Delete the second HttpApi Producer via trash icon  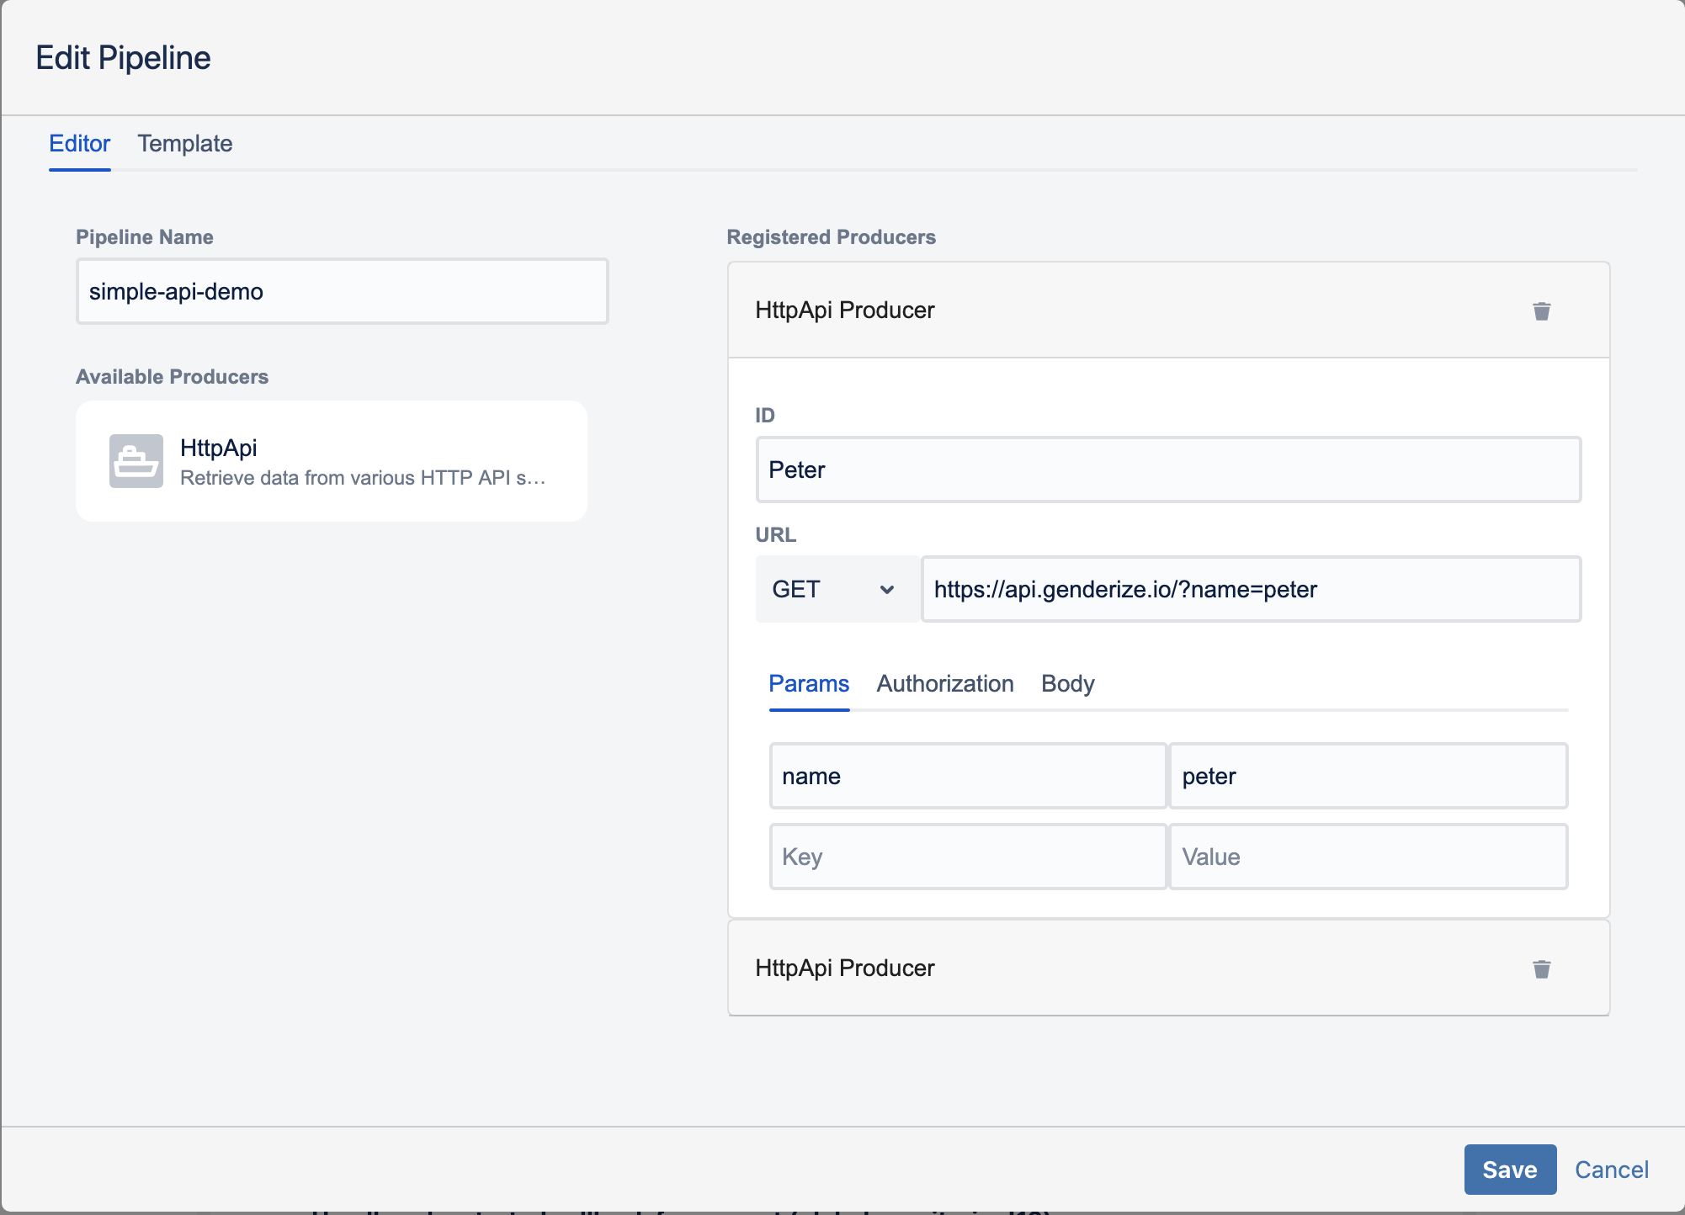click(x=1541, y=969)
